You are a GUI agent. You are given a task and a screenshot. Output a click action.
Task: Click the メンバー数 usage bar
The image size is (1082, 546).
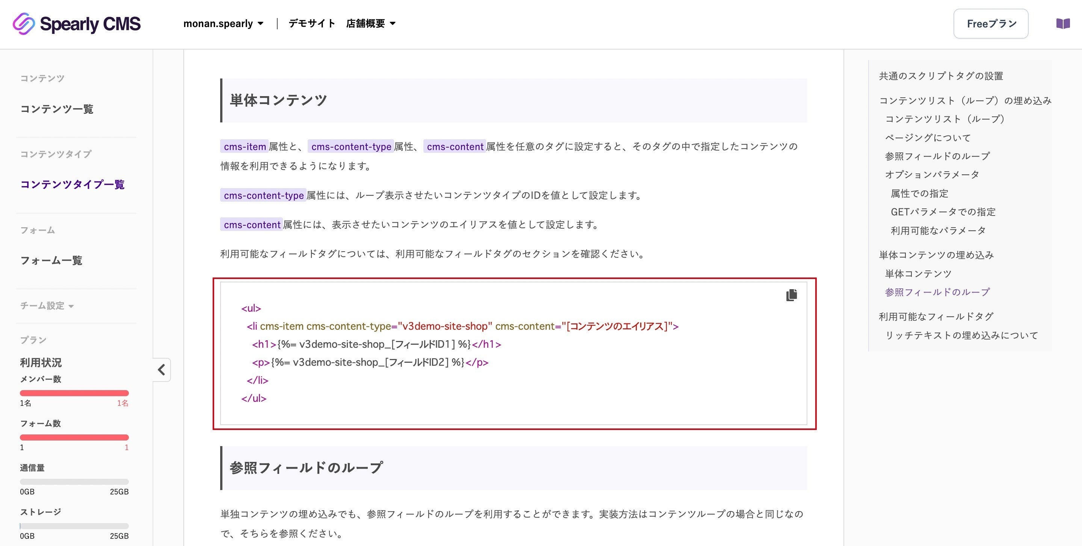[75, 393]
